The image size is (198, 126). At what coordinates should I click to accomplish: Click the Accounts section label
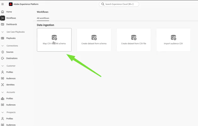(x=11, y=92)
